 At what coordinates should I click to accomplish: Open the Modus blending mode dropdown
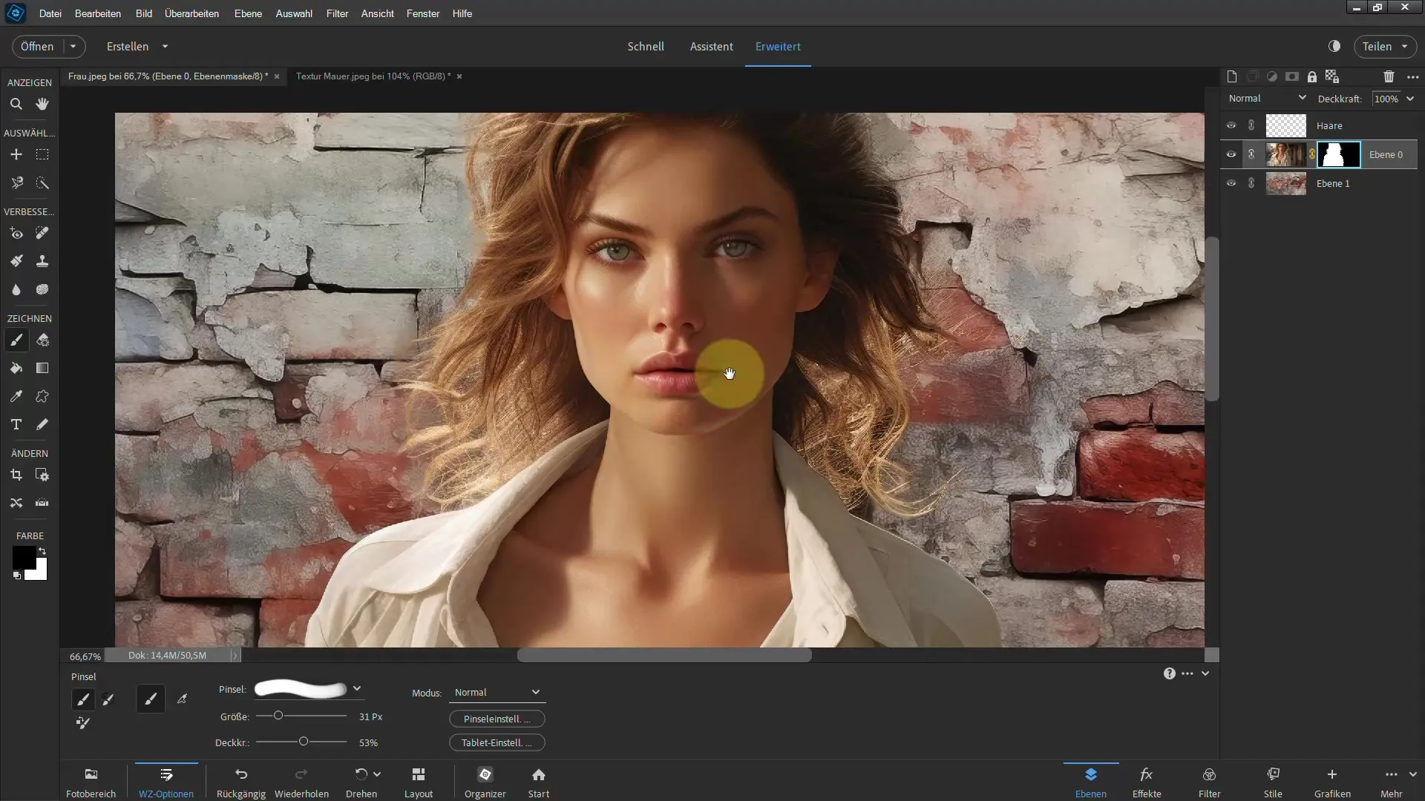(494, 693)
